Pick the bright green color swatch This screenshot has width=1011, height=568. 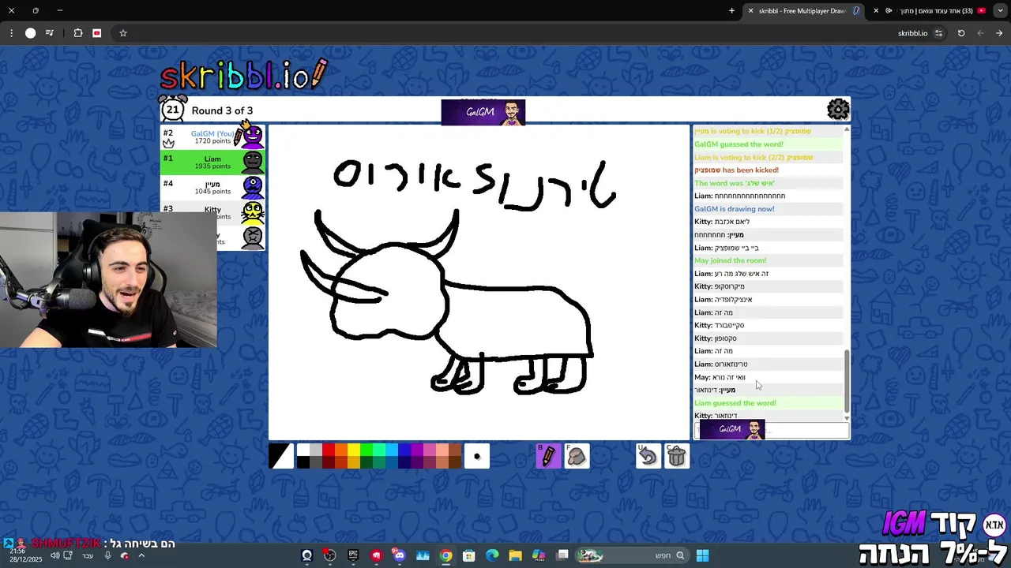366,450
